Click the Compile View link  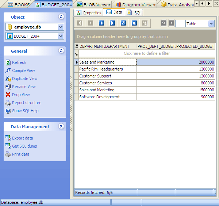(x=23, y=70)
